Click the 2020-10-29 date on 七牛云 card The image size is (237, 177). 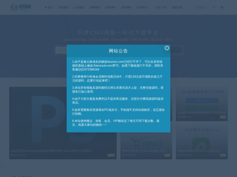[129, 155]
